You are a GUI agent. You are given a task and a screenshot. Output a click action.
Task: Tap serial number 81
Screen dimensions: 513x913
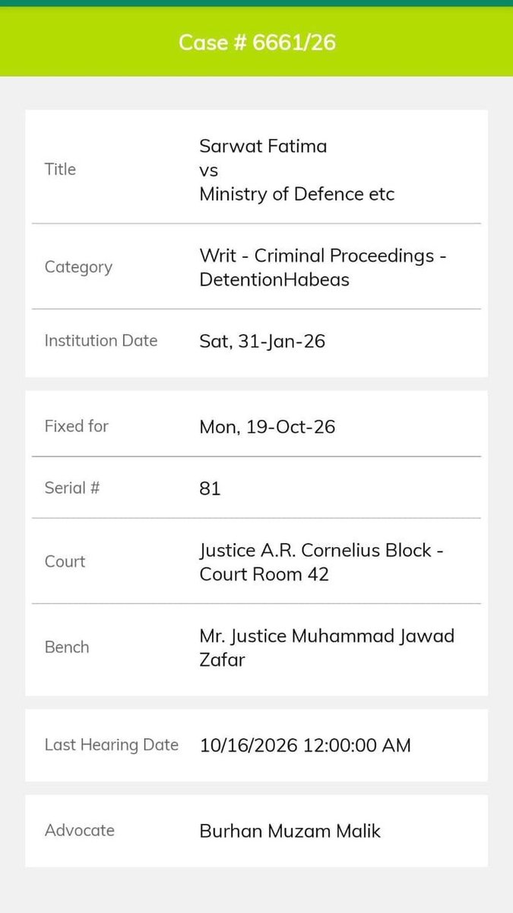point(210,488)
